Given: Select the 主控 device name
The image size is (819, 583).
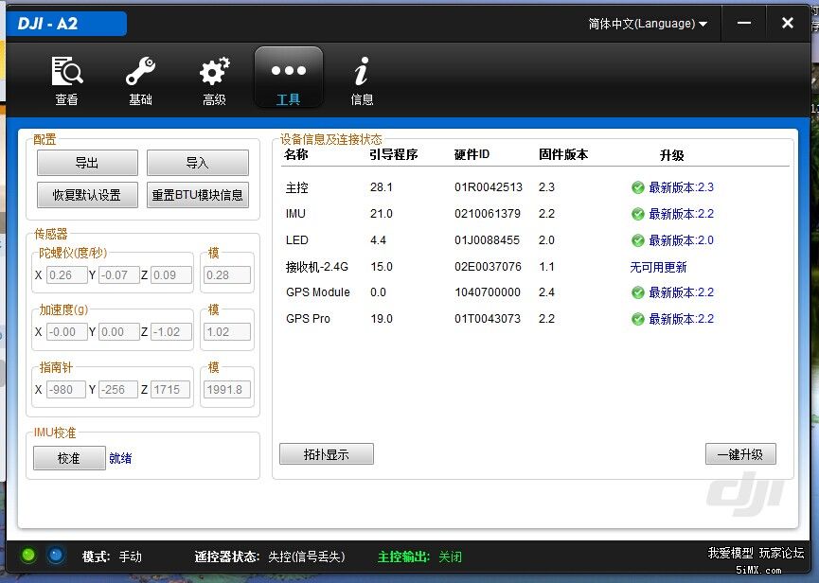Looking at the screenshot, I should coord(297,187).
